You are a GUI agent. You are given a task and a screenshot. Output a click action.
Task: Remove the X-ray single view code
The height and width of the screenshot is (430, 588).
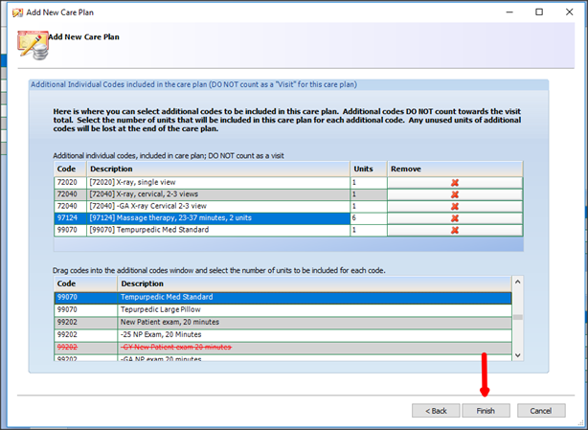[x=455, y=182]
